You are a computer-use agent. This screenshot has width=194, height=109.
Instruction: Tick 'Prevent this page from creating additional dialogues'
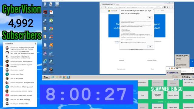(x=122, y=43)
